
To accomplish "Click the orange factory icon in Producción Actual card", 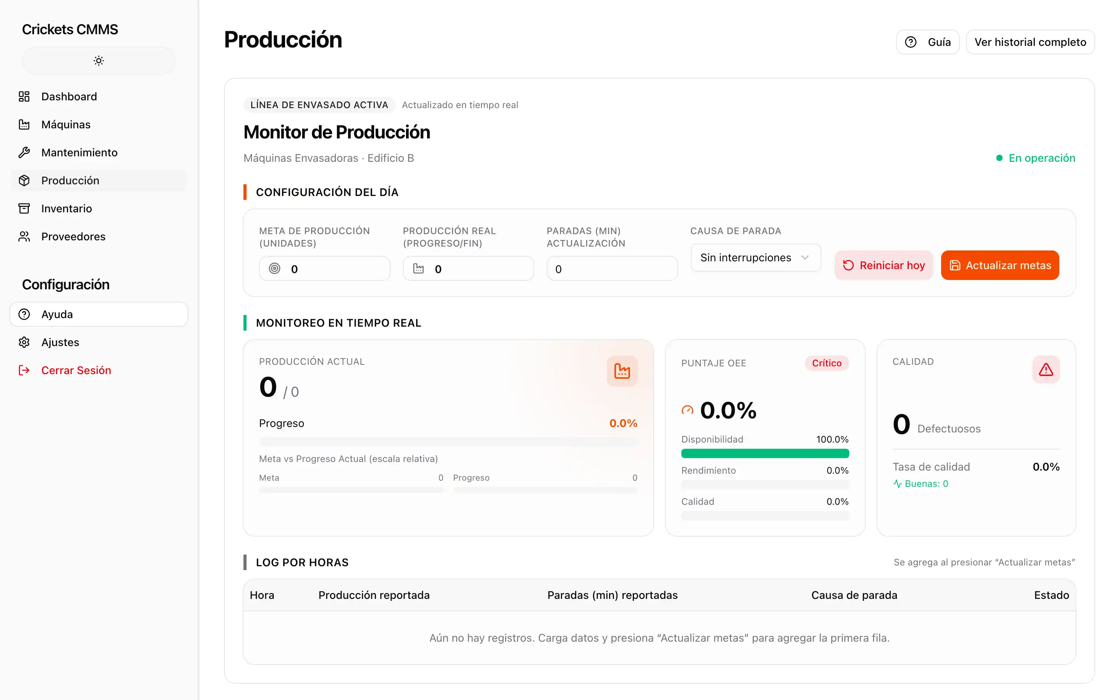I will pos(622,371).
